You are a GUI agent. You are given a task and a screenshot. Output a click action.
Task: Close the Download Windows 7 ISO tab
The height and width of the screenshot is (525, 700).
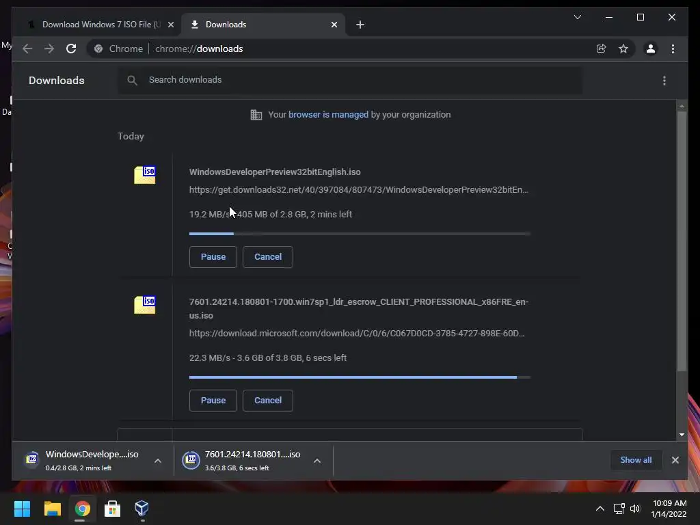tap(170, 25)
